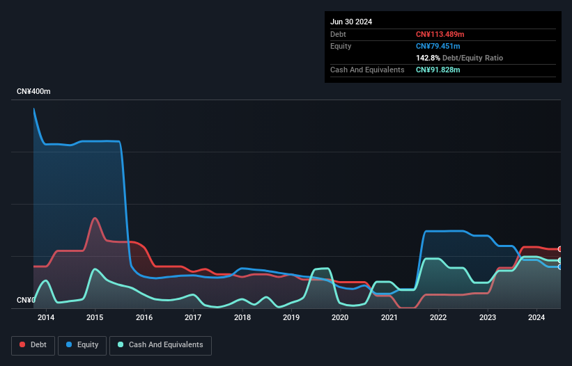Click the Cash And Equivalents tooltip label
Screen dimensions: 572x366
367,70
